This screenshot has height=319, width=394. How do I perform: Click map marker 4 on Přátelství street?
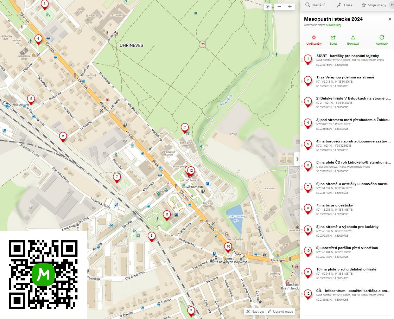pyautogui.click(x=38, y=40)
